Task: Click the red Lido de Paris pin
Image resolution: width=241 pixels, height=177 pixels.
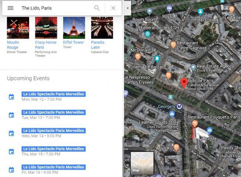Action: [184, 83]
